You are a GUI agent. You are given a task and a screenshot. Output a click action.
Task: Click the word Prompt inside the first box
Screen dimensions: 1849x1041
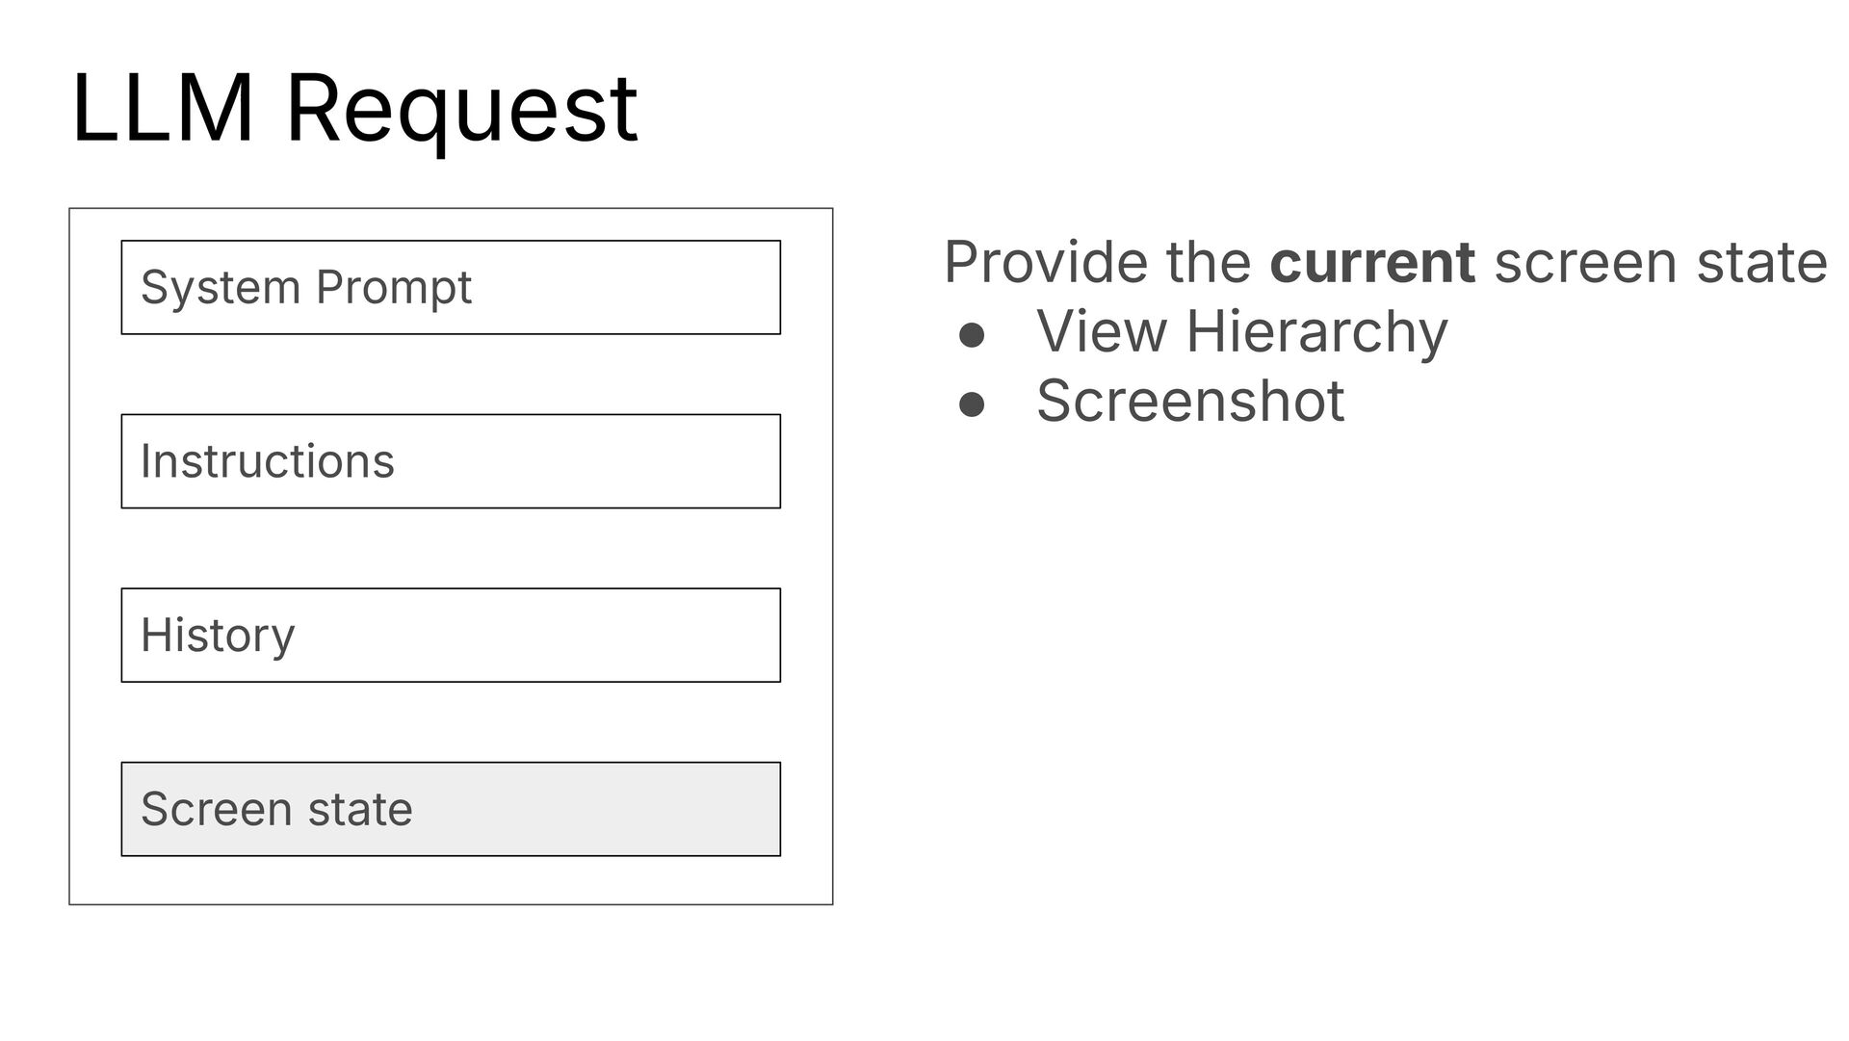394,289
